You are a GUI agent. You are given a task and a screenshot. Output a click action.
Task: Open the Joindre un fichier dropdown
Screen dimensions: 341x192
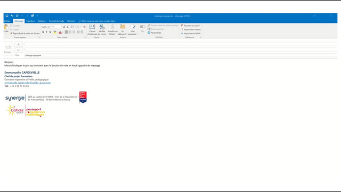pyautogui.click(x=112, y=30)
